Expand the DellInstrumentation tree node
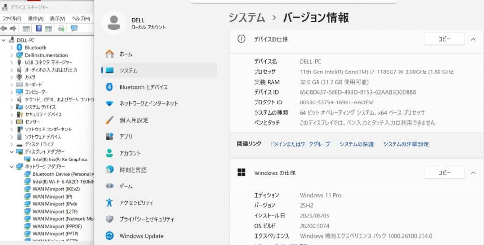This screenshot has height=245, width=484. click(12, 55)
